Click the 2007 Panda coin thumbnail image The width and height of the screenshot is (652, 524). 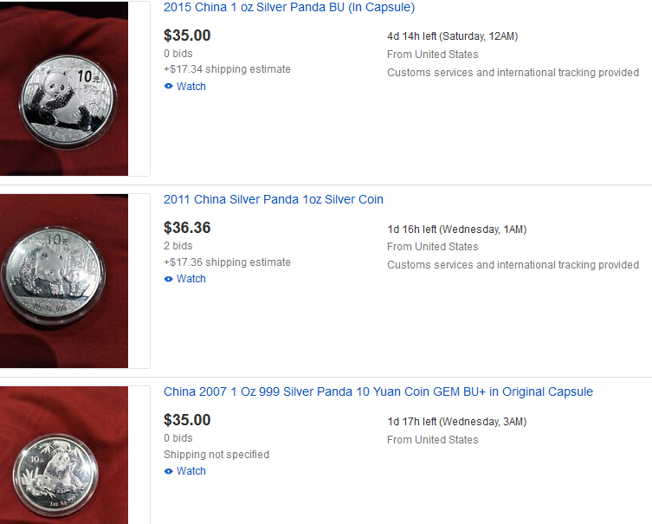point(64,456)
